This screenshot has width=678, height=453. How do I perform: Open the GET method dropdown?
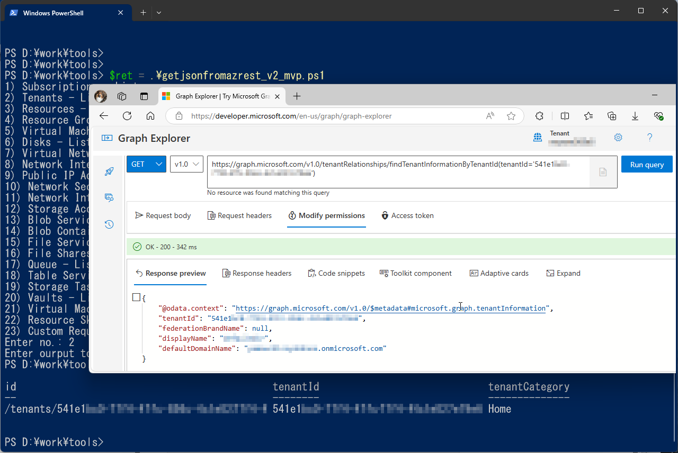146,164
